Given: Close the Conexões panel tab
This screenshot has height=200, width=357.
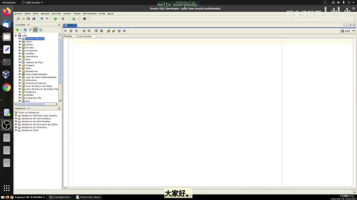Looking at the screenshot, I should click(x=28, y=25).
